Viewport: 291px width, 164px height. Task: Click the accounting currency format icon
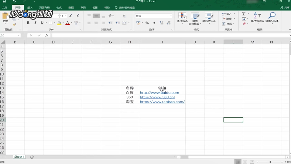(138, 23)
